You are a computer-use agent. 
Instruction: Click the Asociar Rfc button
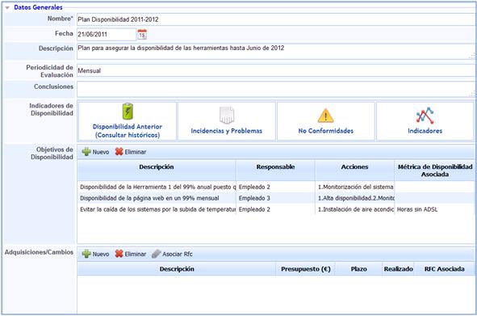coord(172,254)
